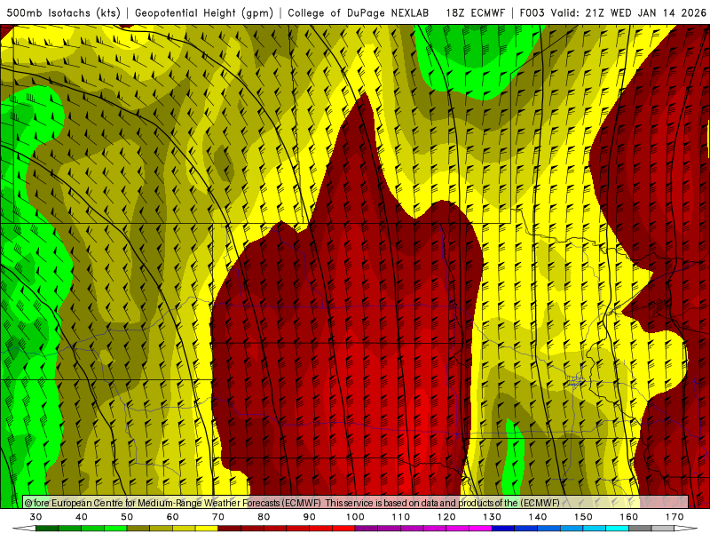Click the 120 value on the color scale
Image resolution: width=710 pixels, height=533 pixels.
click(x=446, y=517)
